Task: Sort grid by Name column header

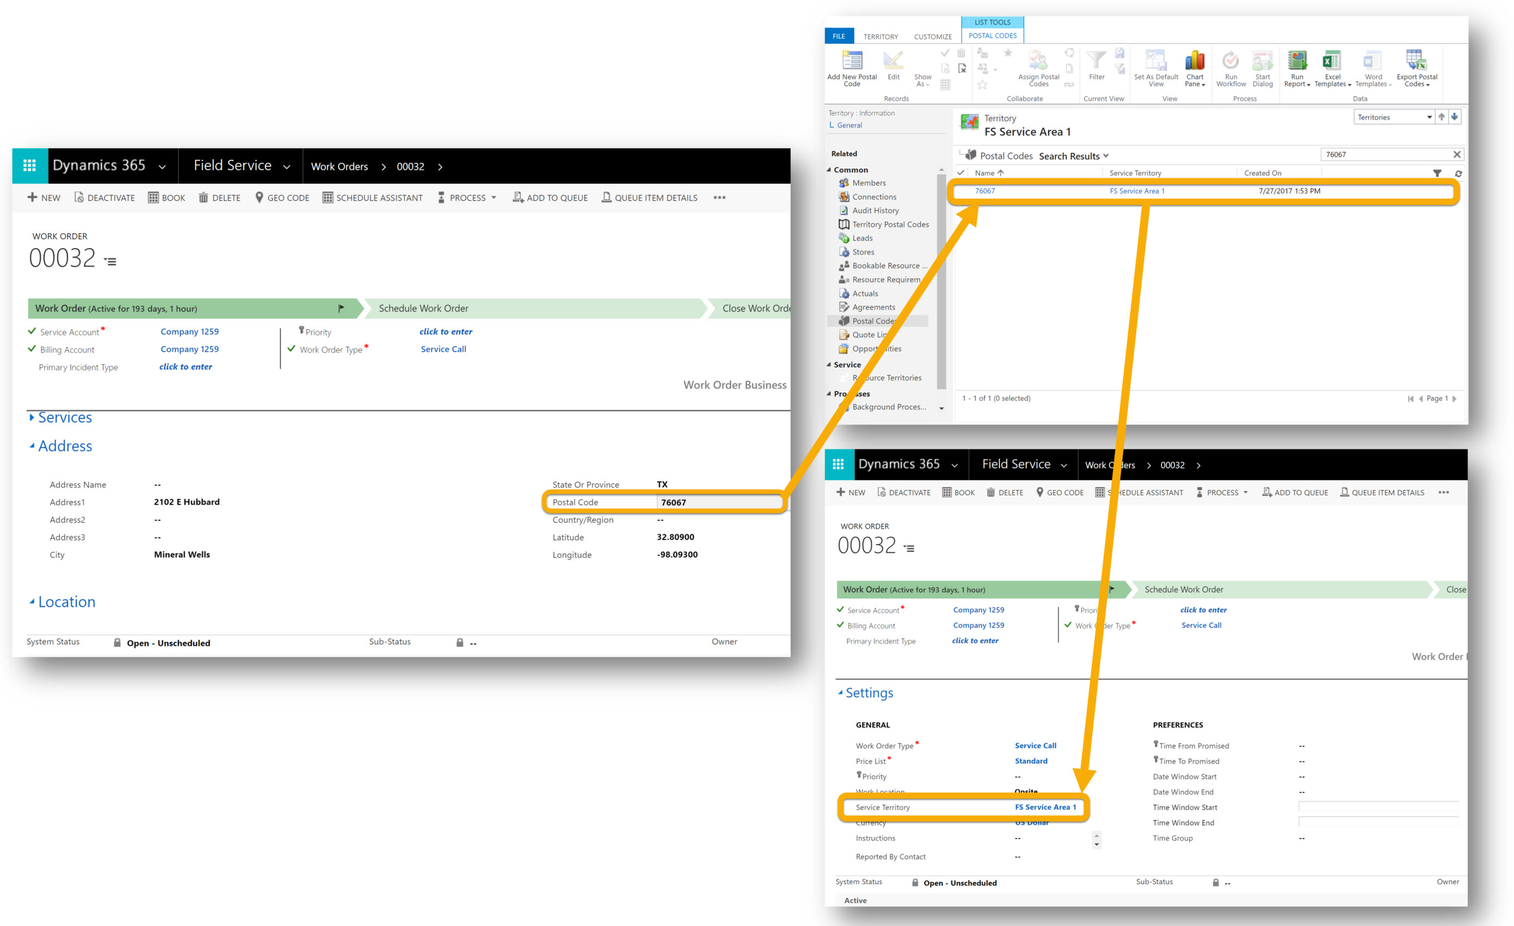Action: (989, 173)
